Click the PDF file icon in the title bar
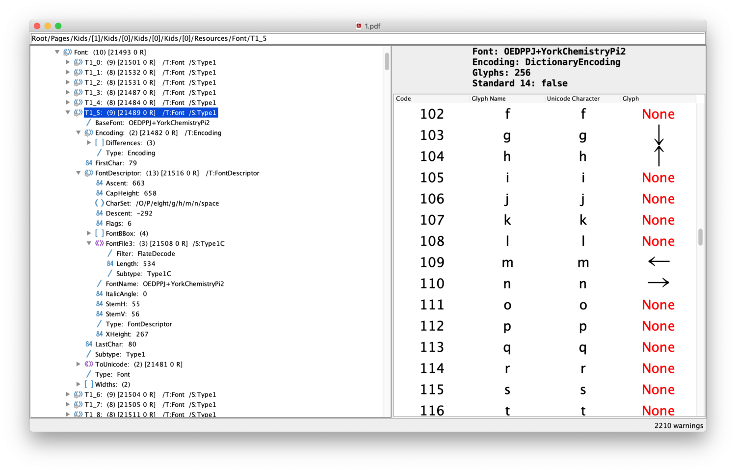The width and height of the screenshot is (736, 471). click(359, 26)
